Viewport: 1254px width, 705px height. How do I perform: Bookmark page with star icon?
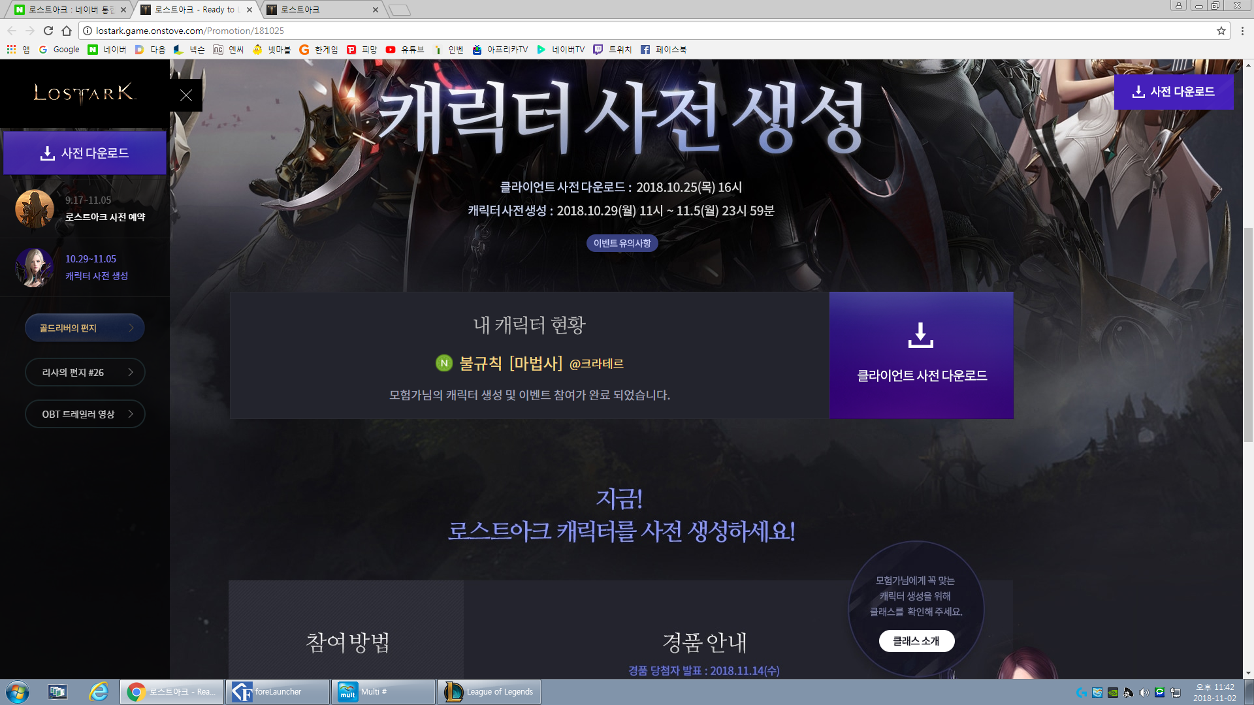click(x=1221, y=31)
